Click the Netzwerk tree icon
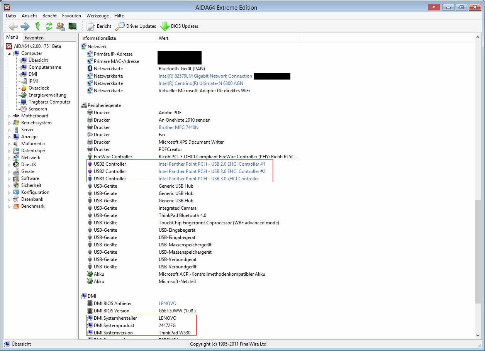This screenshot has height=351, width=485. click(16, 158)
